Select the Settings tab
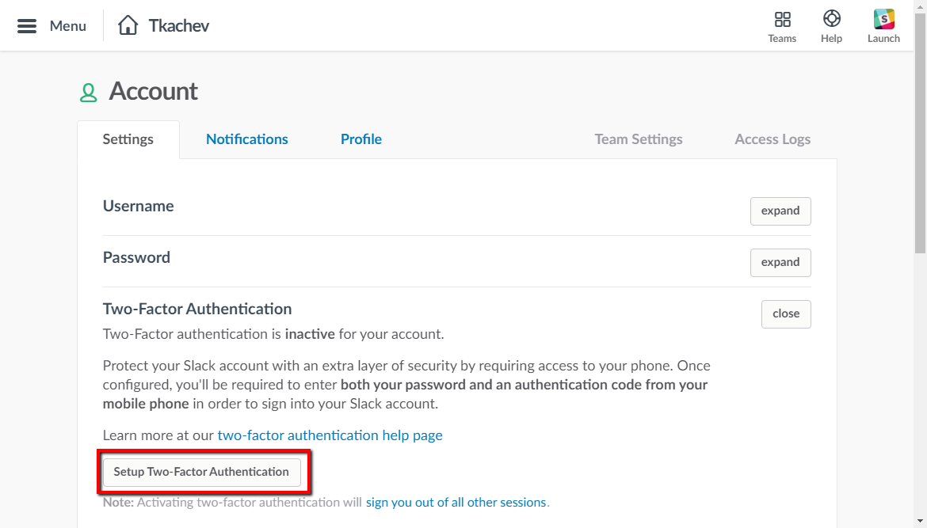 pos(128,139)
